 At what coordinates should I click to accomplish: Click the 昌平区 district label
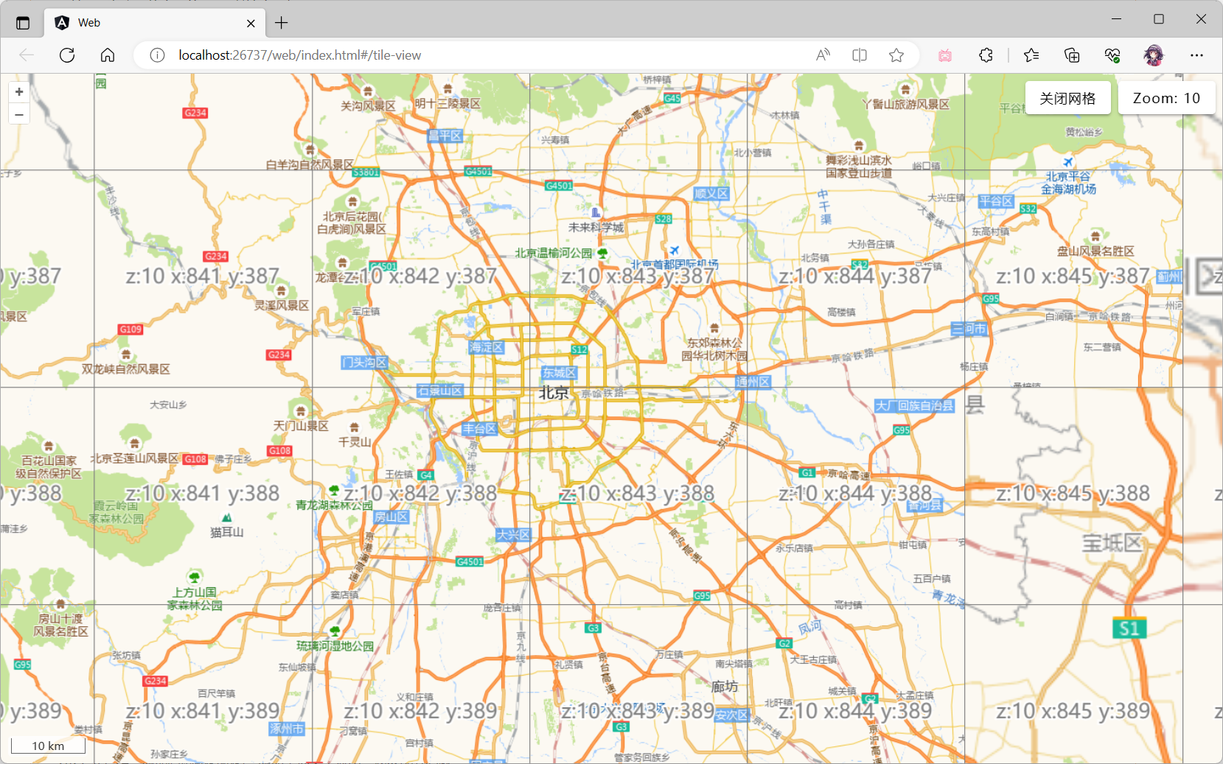pos(445,136)
